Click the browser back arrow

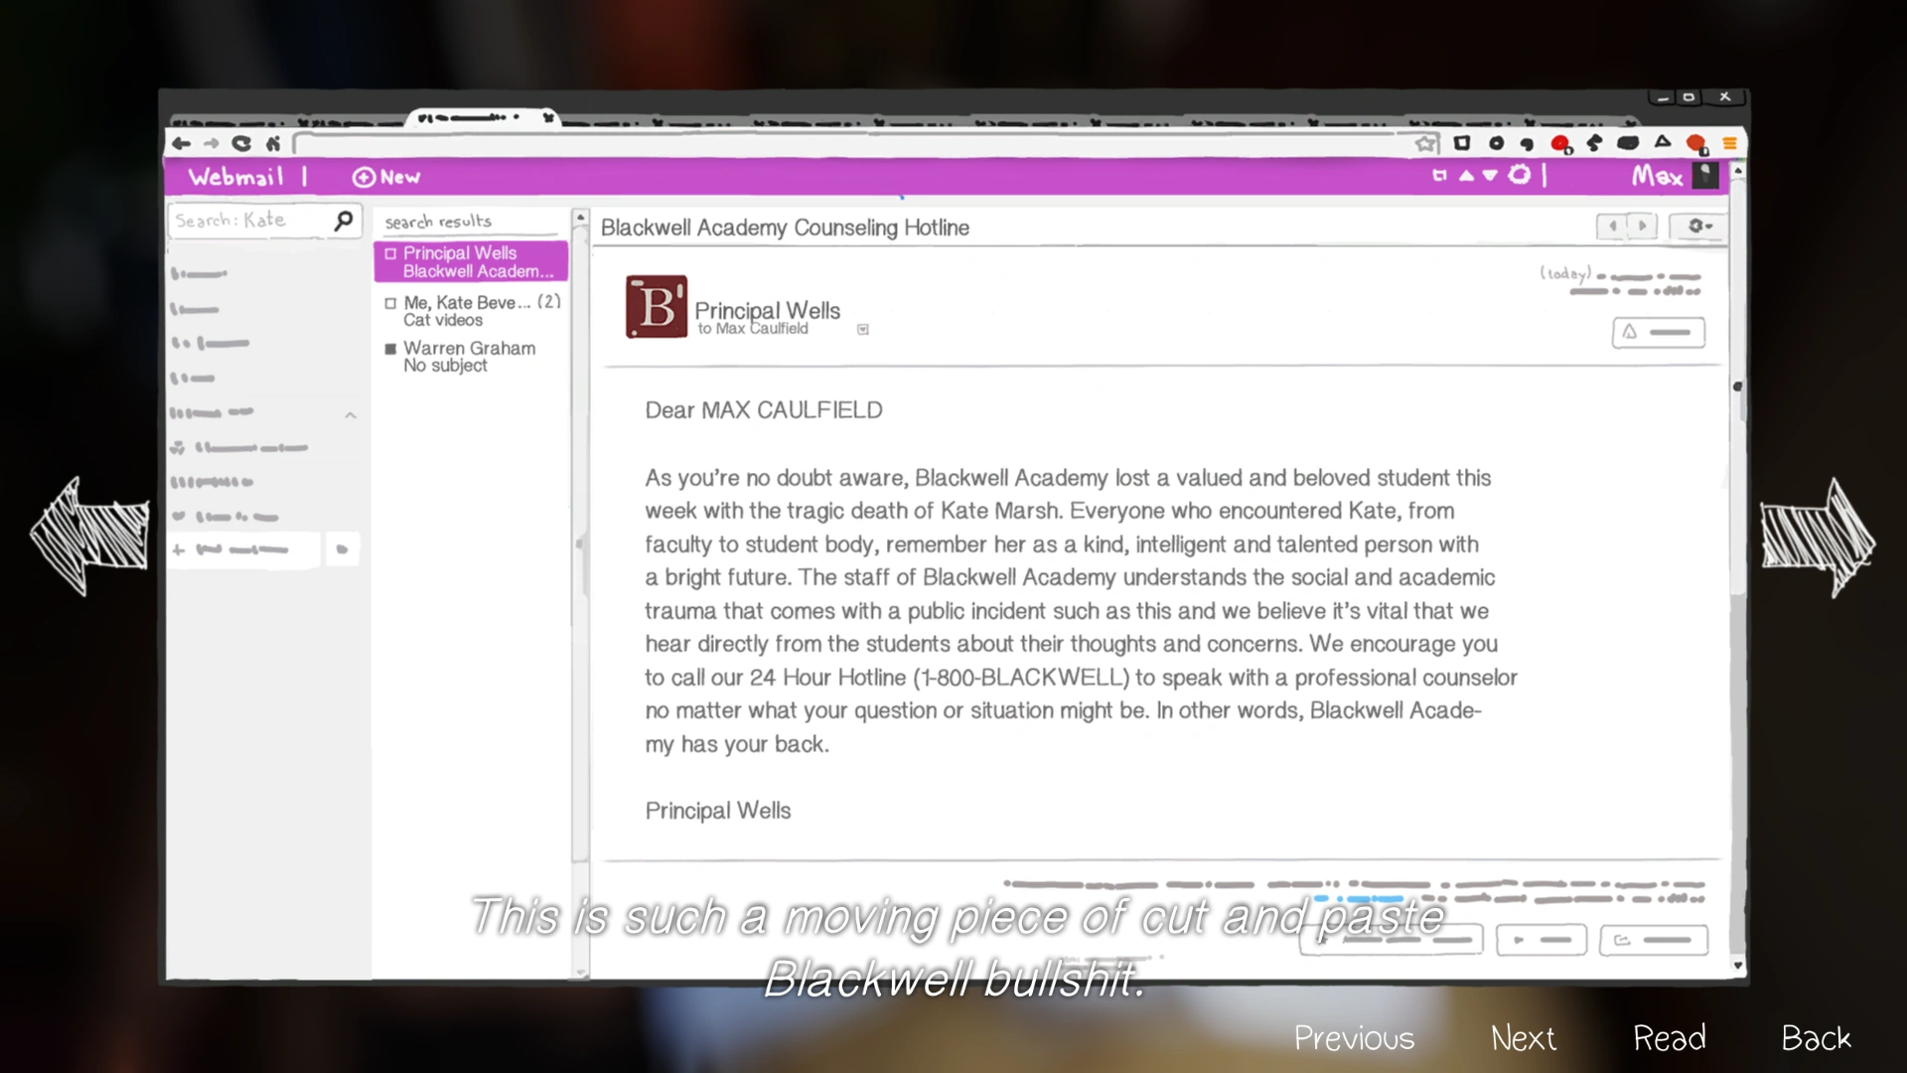click(181, 143)
